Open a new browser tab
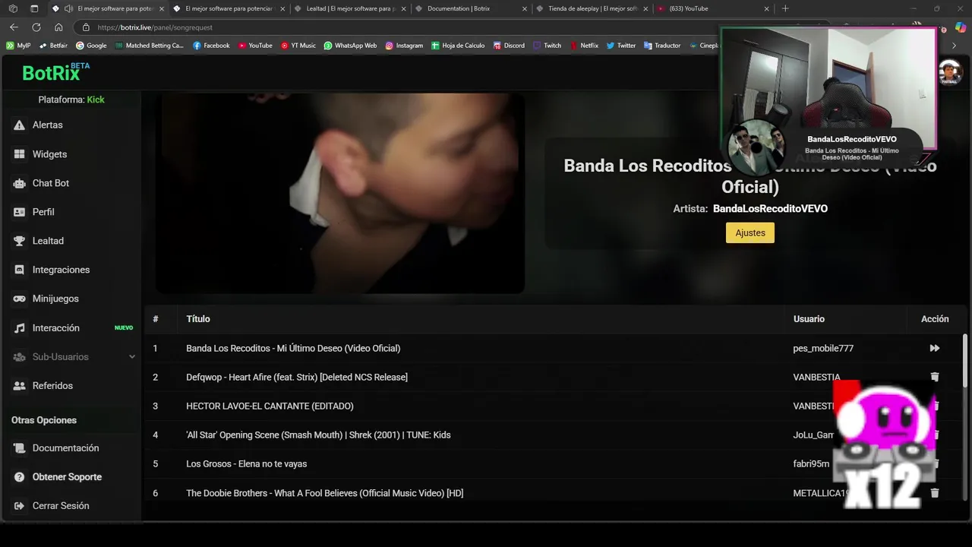Screen dimensions: 972x547 pyautogui.click(x=785, y=8)
